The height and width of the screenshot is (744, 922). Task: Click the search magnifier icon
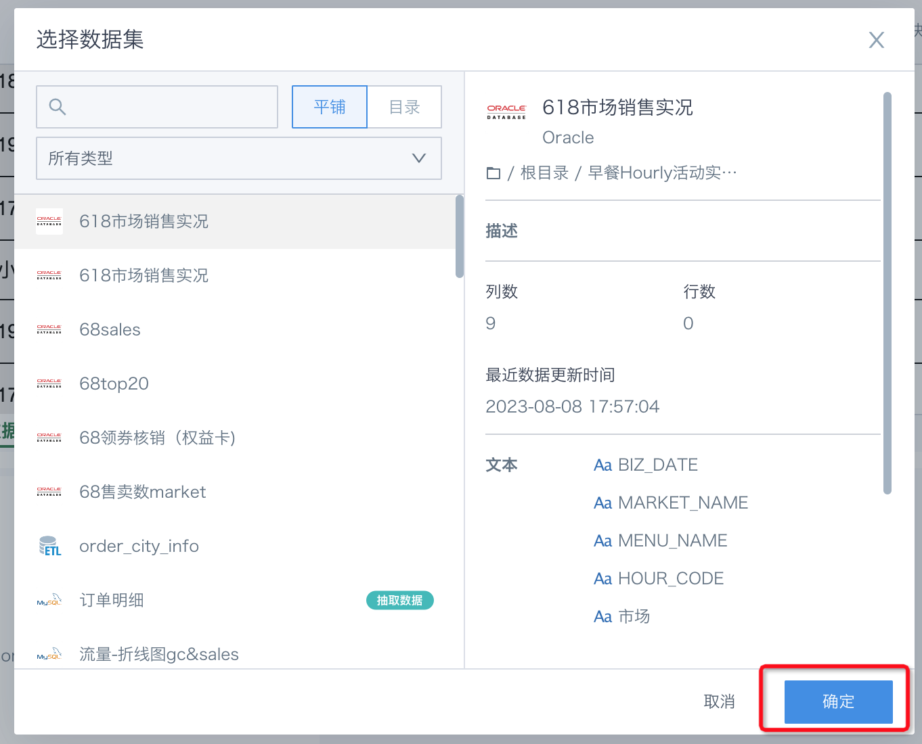[58, 107]
